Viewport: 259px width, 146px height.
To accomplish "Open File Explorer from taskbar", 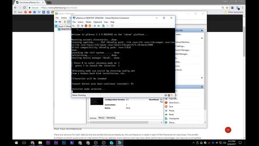I will 40,143.
